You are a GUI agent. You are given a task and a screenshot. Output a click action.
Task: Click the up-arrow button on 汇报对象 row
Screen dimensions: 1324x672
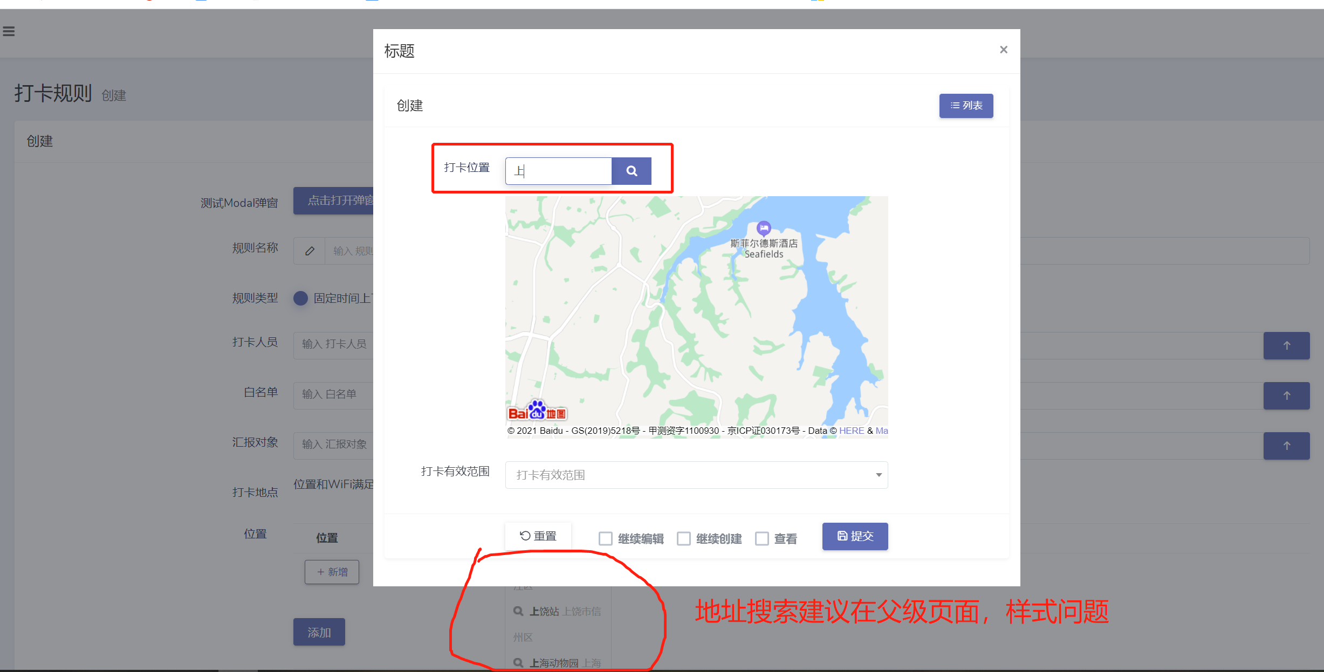click(x=1286, y=446)
